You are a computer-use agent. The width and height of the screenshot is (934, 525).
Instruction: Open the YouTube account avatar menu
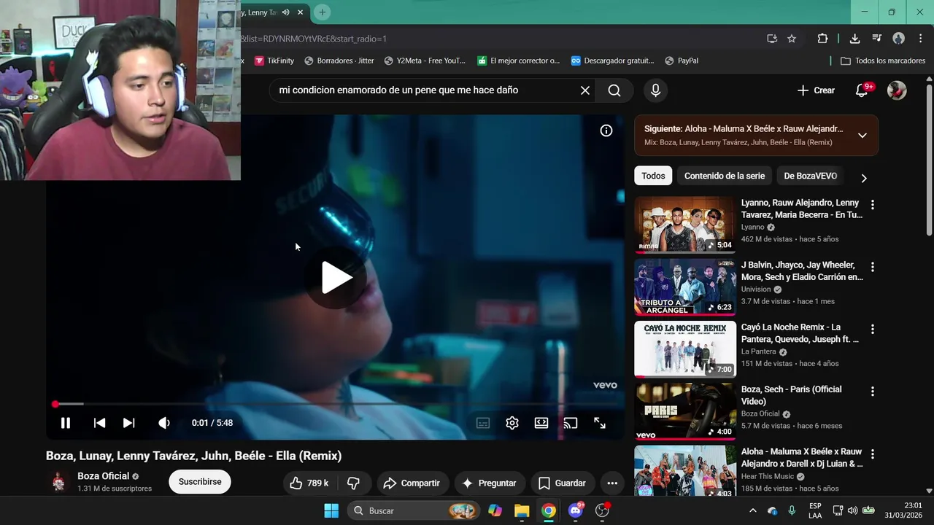pos(897,90)
